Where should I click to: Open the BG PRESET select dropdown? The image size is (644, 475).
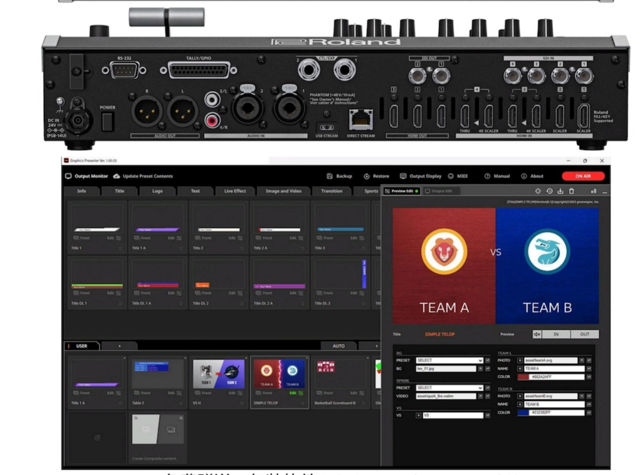click(449, 360)
